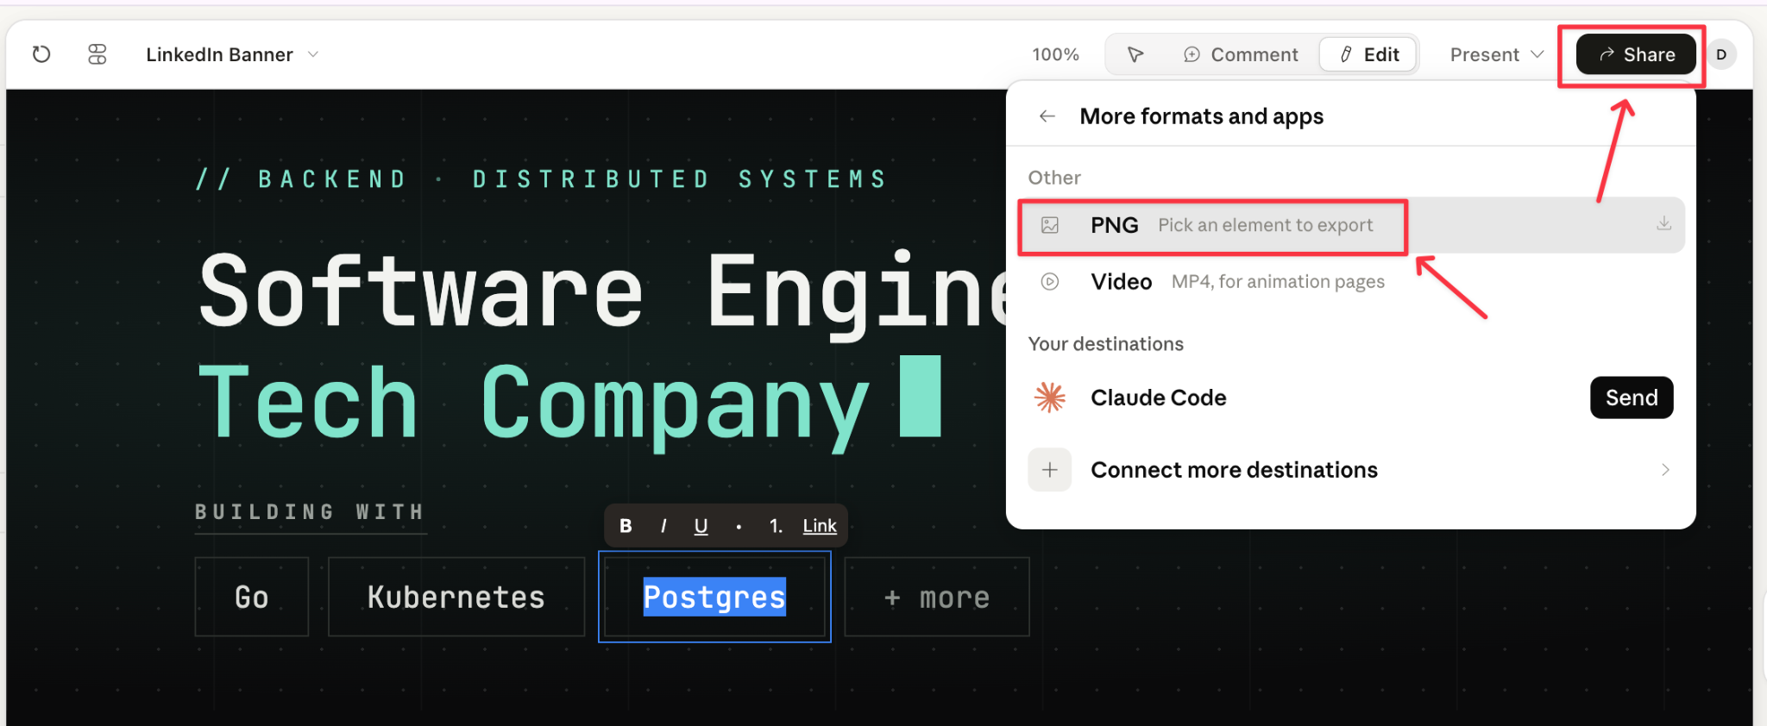This screenshot has width=1767, height=726.
Task: Toggle underline formatting in the text toolbar
Action: tap(701, 526)
